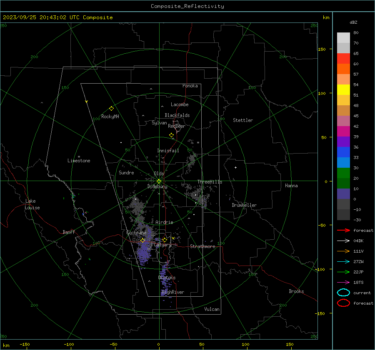Click the Banff label
The width and height of the screenshot is (375, 350).
pyautogui.click(x=69, y=232)
